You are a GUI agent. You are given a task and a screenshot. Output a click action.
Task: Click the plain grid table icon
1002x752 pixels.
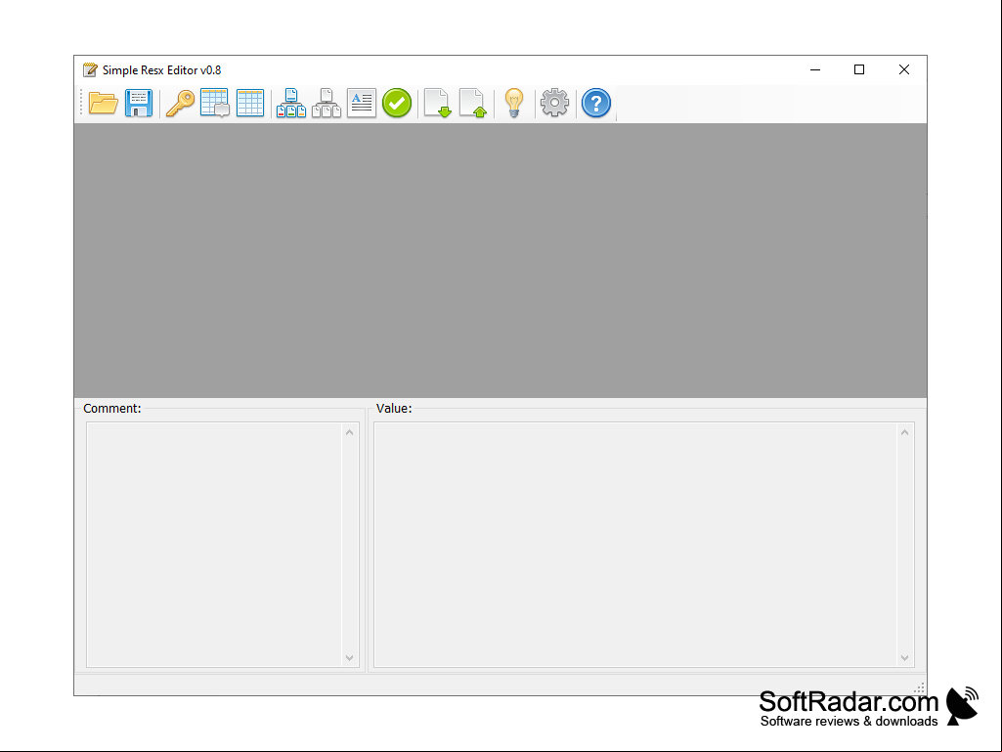[x=250, y=103]
